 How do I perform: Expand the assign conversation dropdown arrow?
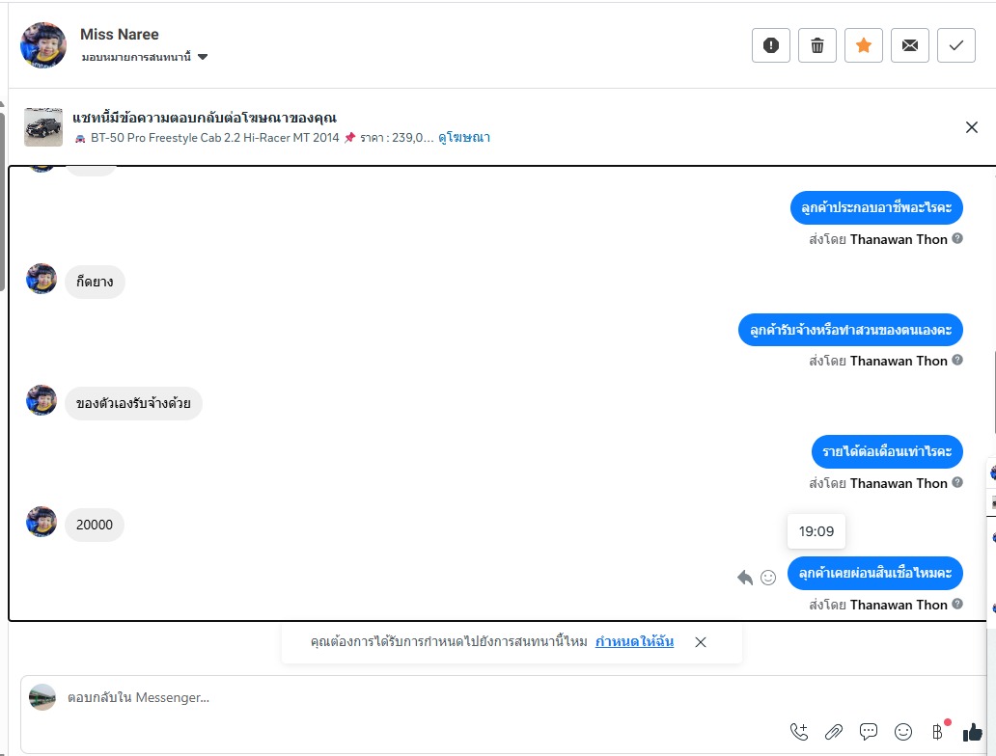[203, 57]
